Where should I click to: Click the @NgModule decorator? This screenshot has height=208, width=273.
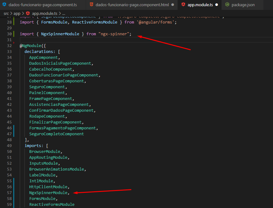click(x=31, y=46)
